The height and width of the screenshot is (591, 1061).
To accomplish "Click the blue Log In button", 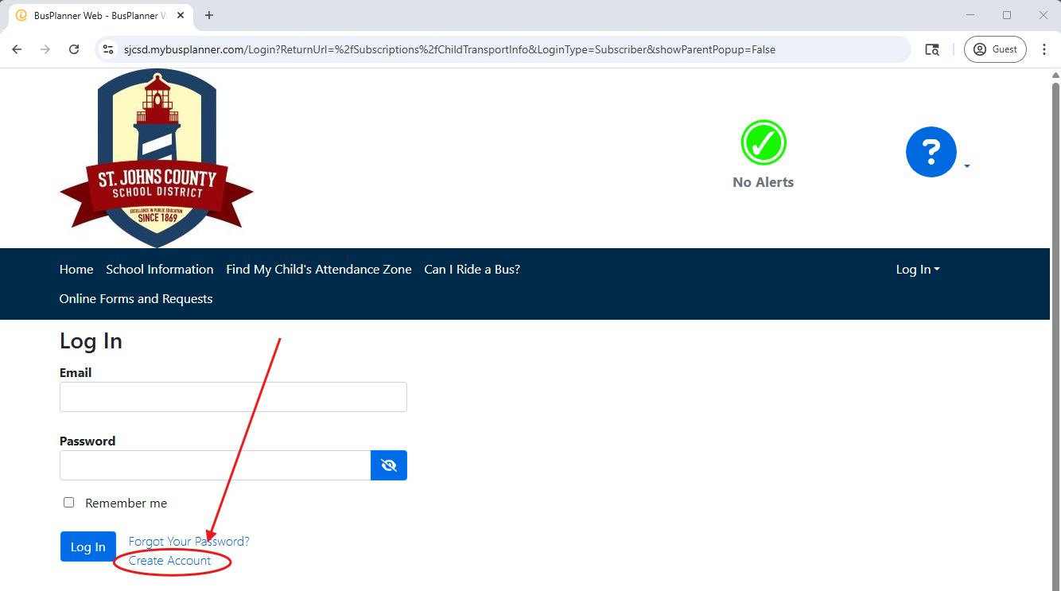I will coord(88,546).
